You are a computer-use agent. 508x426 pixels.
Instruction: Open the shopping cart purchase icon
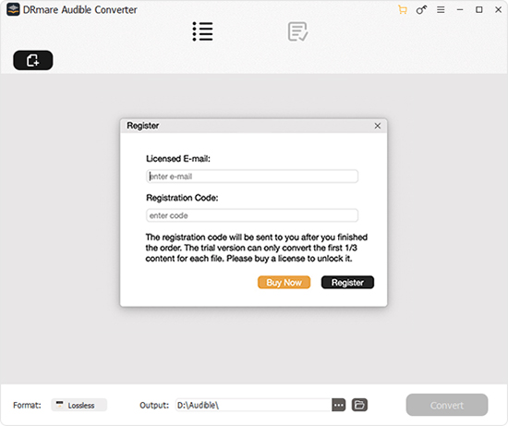pyautogui.click(x=403, y=10)
